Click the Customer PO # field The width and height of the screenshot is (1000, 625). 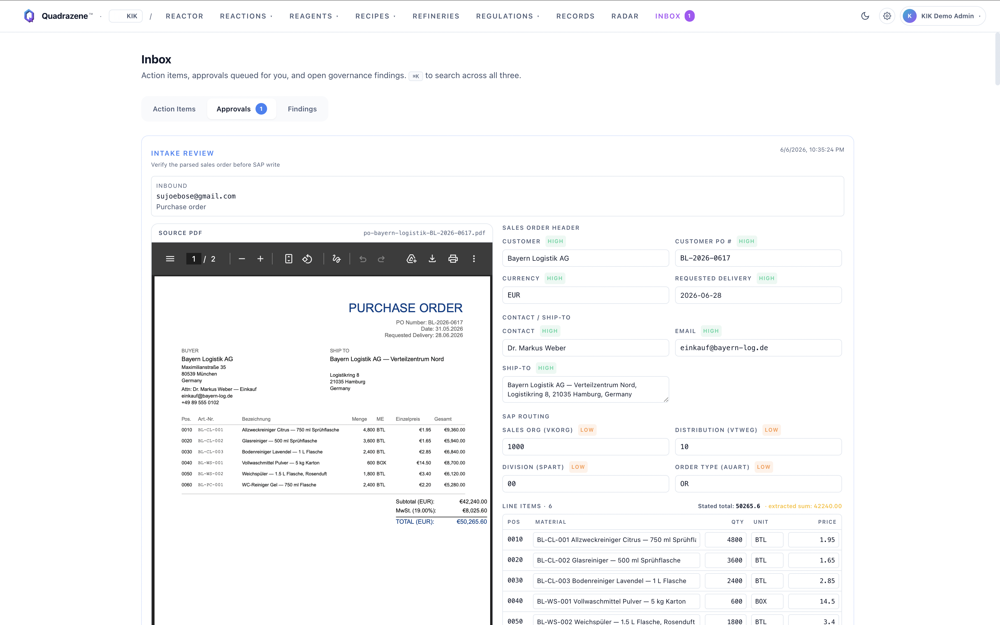tap(758, 258)
